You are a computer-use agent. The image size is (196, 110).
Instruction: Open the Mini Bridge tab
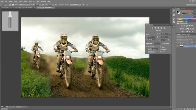[4, 109]
